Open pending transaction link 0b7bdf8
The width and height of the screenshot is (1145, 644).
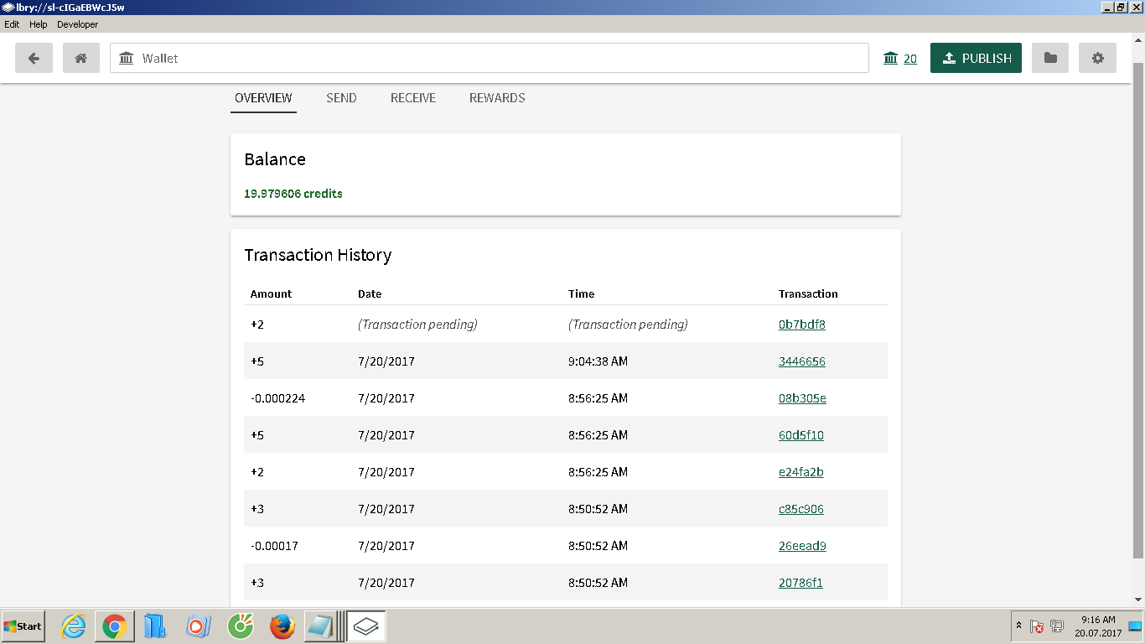coord(801,325)
